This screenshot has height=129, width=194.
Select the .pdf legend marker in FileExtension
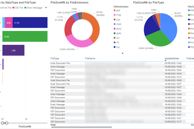pyautogui.click(x=115, y=10)
